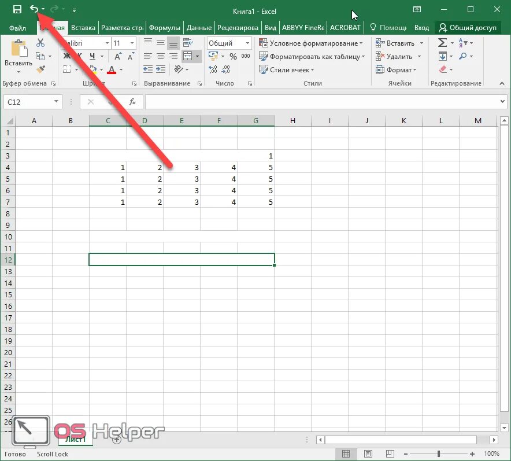Decrease the font size
This screenshot has width=511, height=461.
(131, 57)
